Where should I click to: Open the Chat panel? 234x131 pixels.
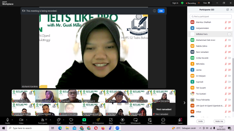59,121
